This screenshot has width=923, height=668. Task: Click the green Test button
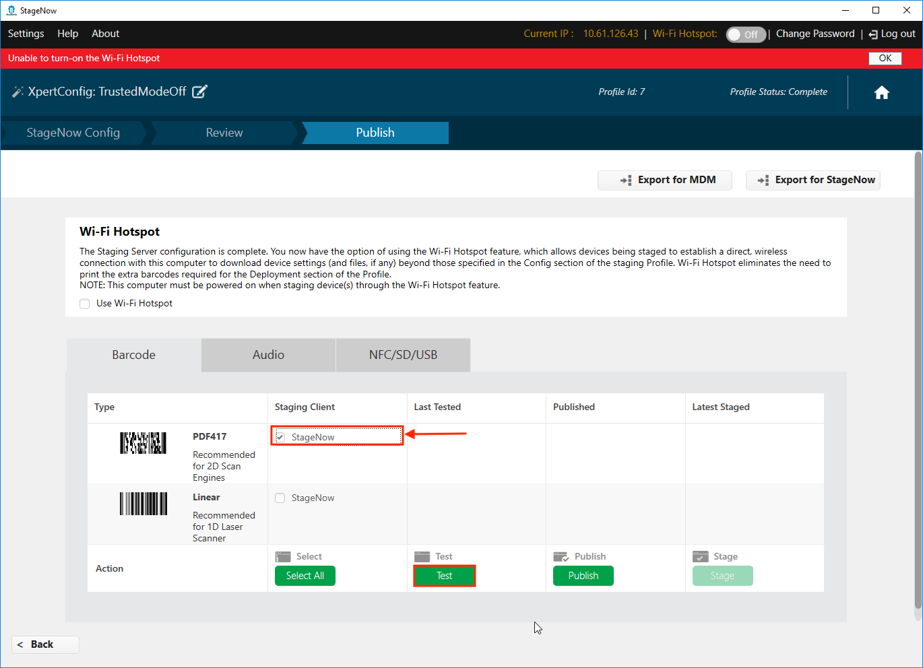444,576
